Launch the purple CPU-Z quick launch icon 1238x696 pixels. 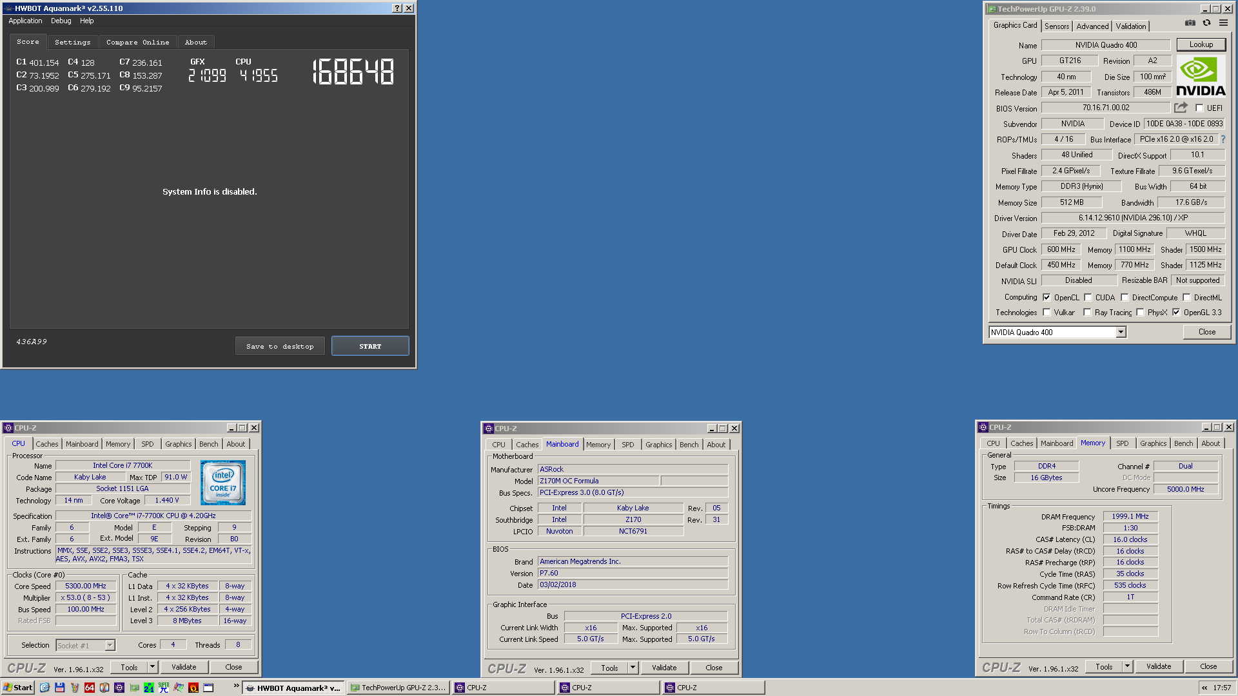[119, 688]
